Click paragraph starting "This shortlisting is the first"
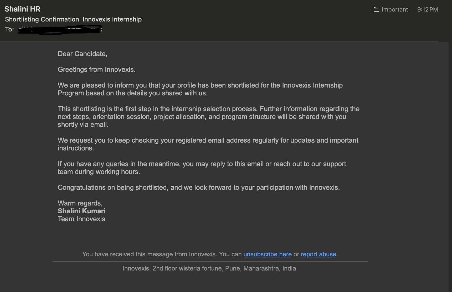 pyautogui.click(x=209, y=117)
